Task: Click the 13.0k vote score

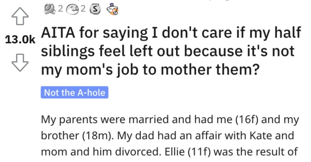Action: [20, 40]
